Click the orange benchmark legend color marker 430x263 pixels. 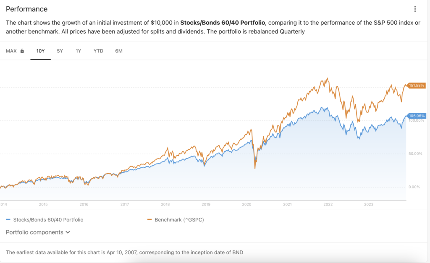(150, 219)
